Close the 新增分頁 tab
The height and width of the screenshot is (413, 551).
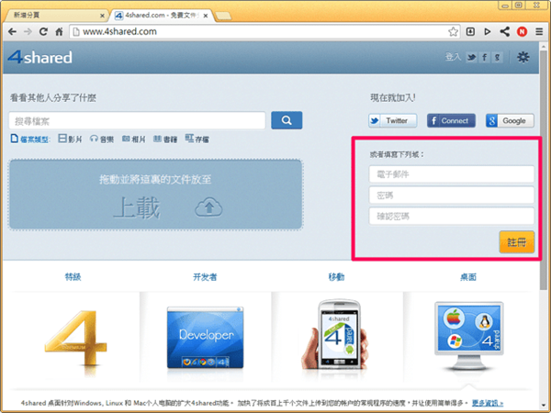(x=102, y=16)
